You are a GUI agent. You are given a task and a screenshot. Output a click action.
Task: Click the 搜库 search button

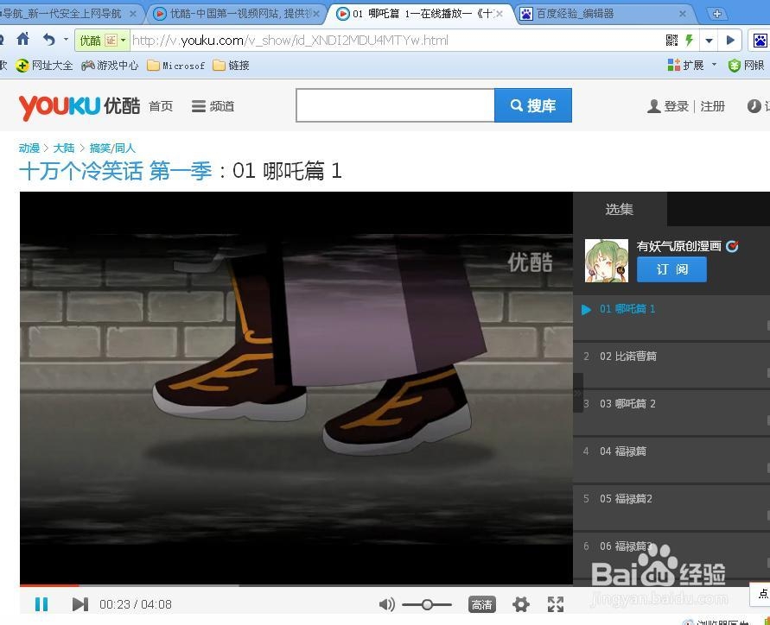pyautogui.click(x=533, y=105)
